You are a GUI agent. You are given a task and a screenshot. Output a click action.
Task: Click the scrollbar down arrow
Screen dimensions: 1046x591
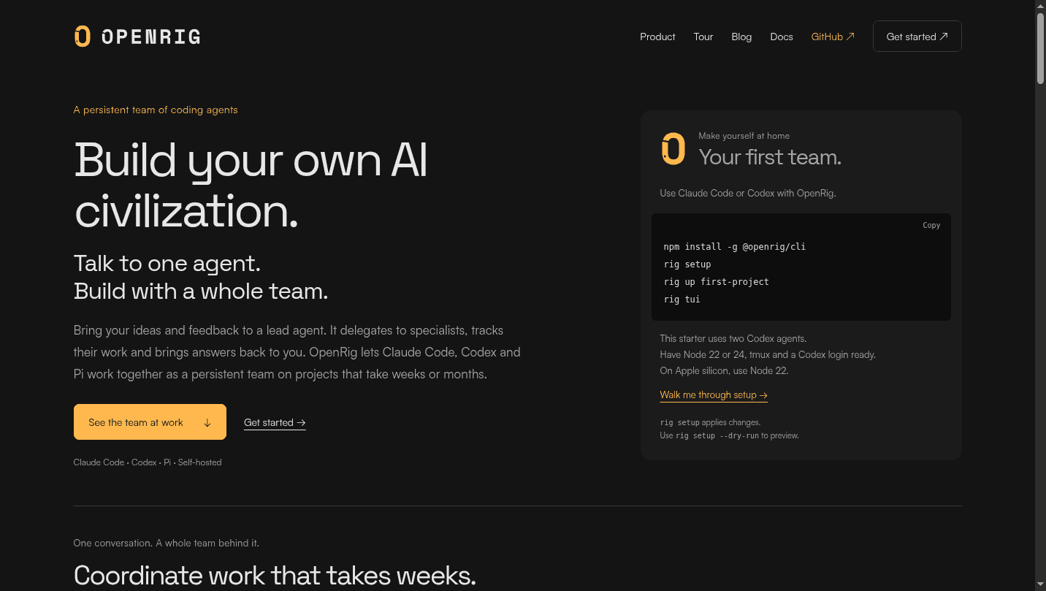pos(1040,584)
